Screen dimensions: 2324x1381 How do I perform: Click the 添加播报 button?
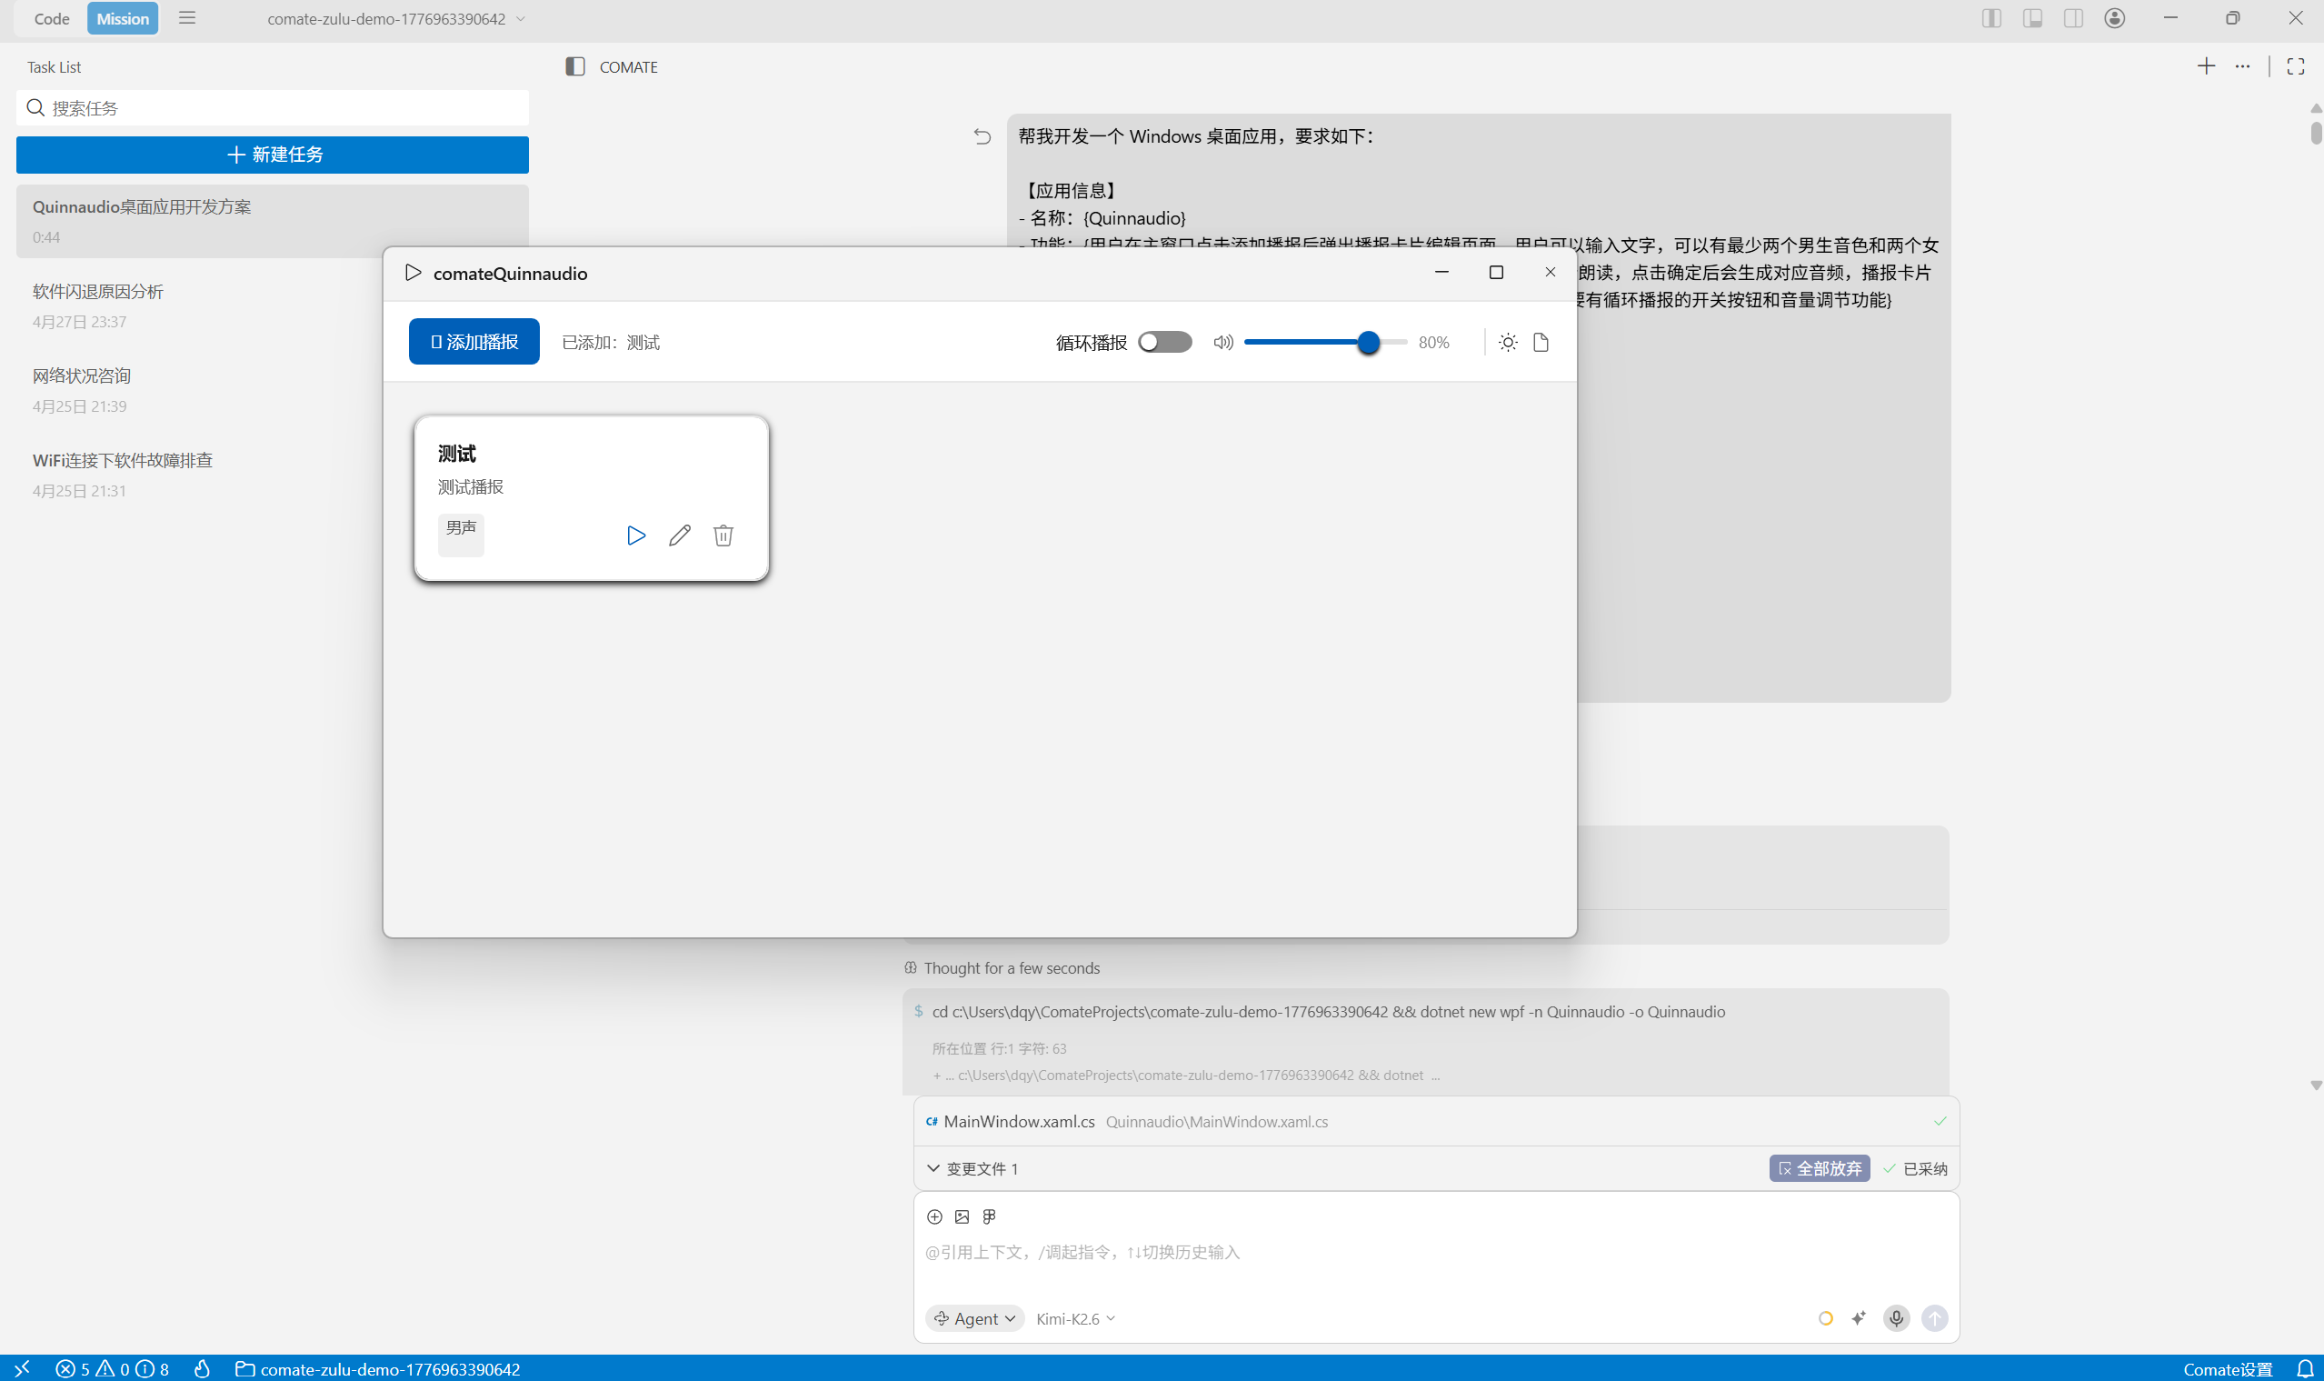coord(474,342)
